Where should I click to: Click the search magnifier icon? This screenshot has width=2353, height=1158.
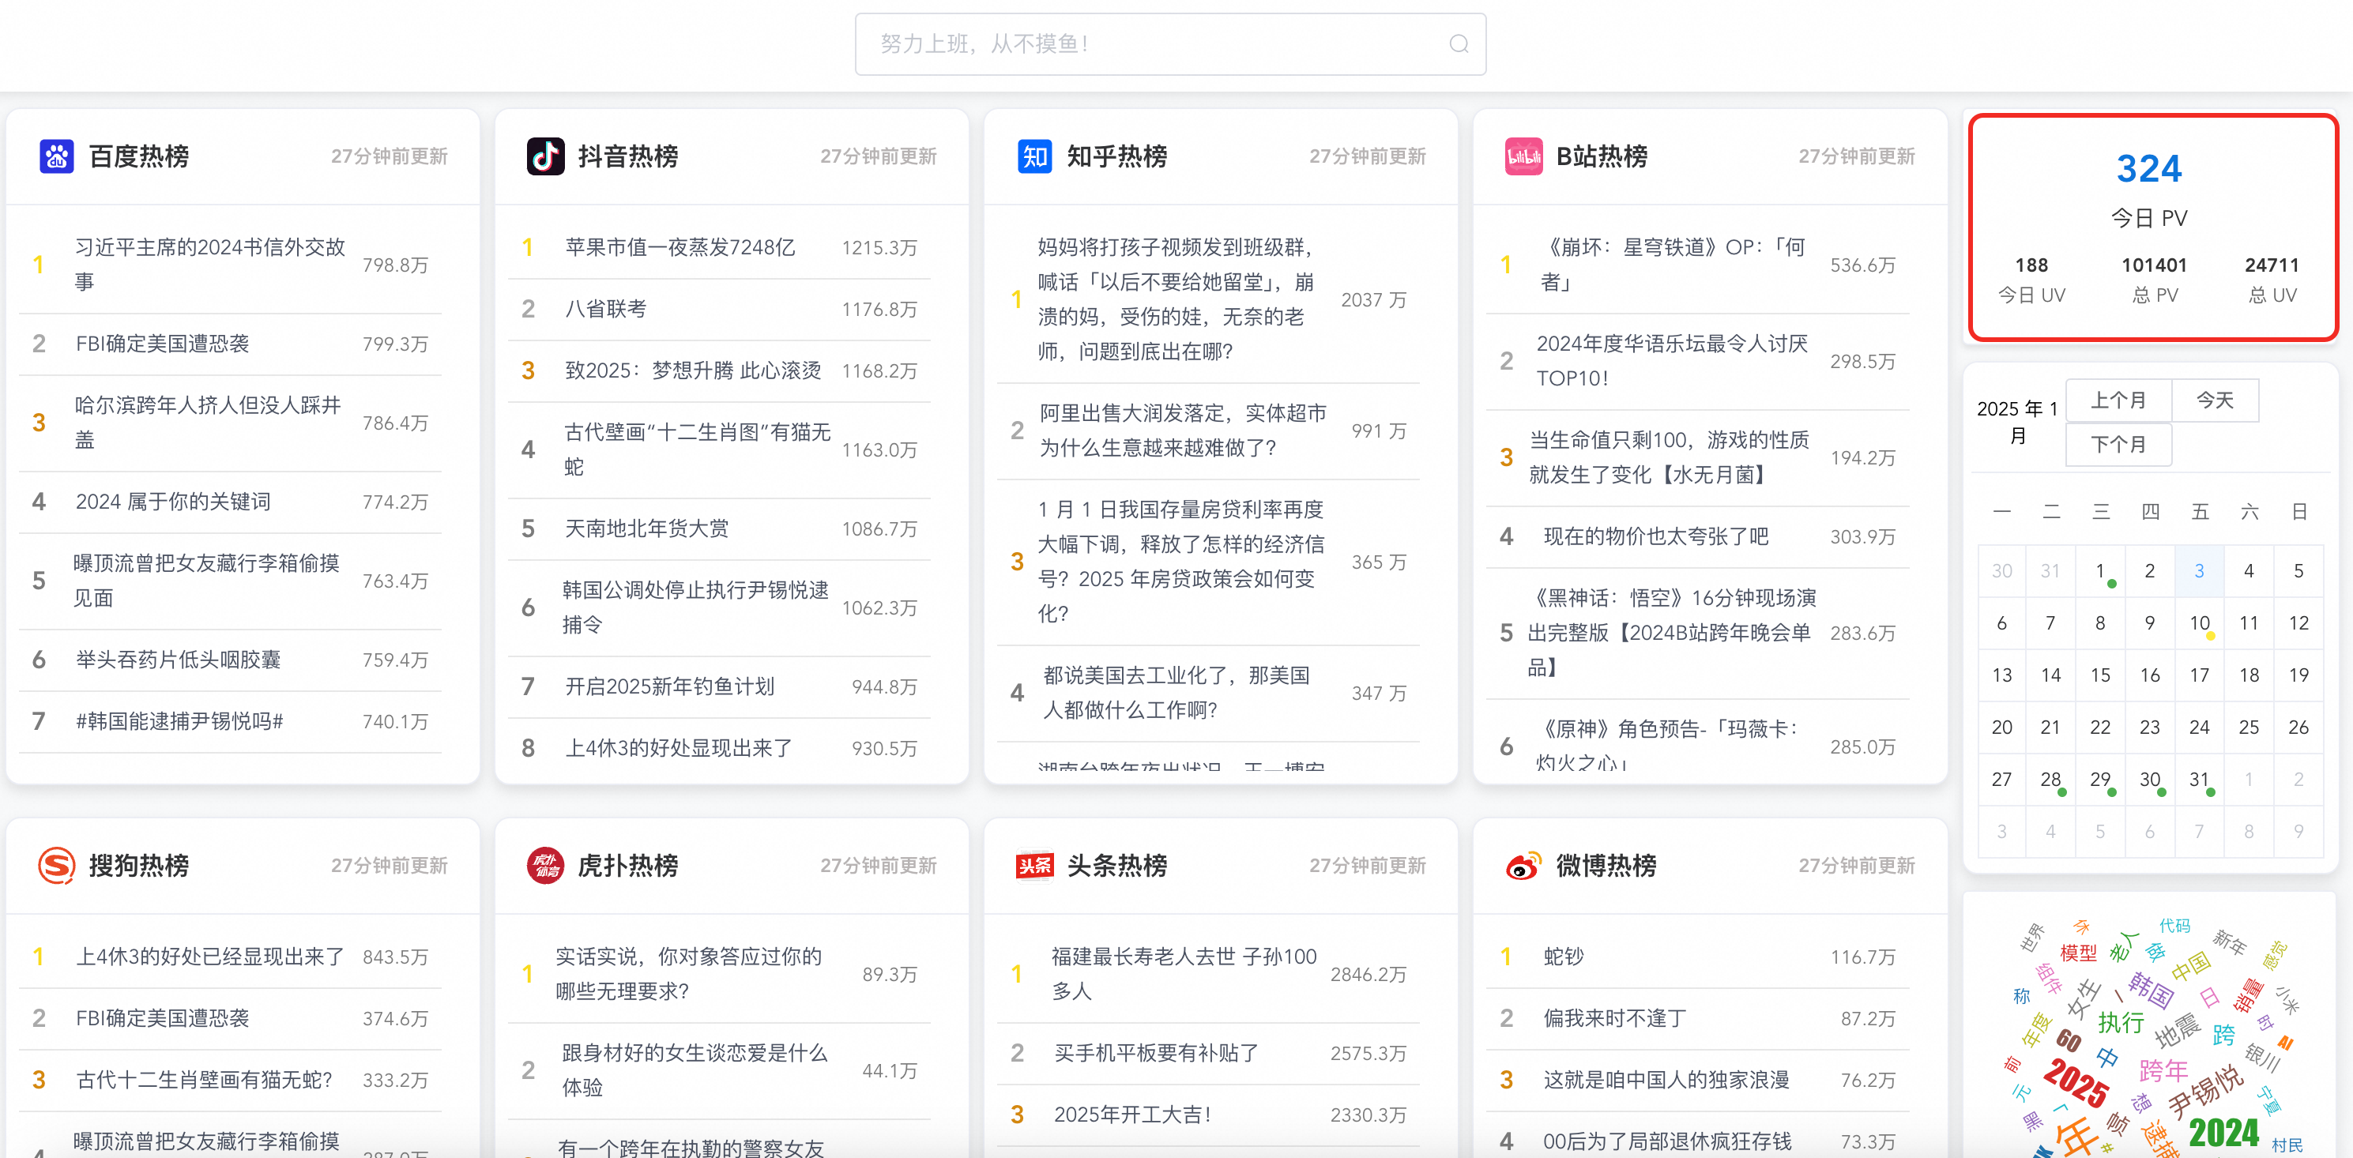[1459, 43]
